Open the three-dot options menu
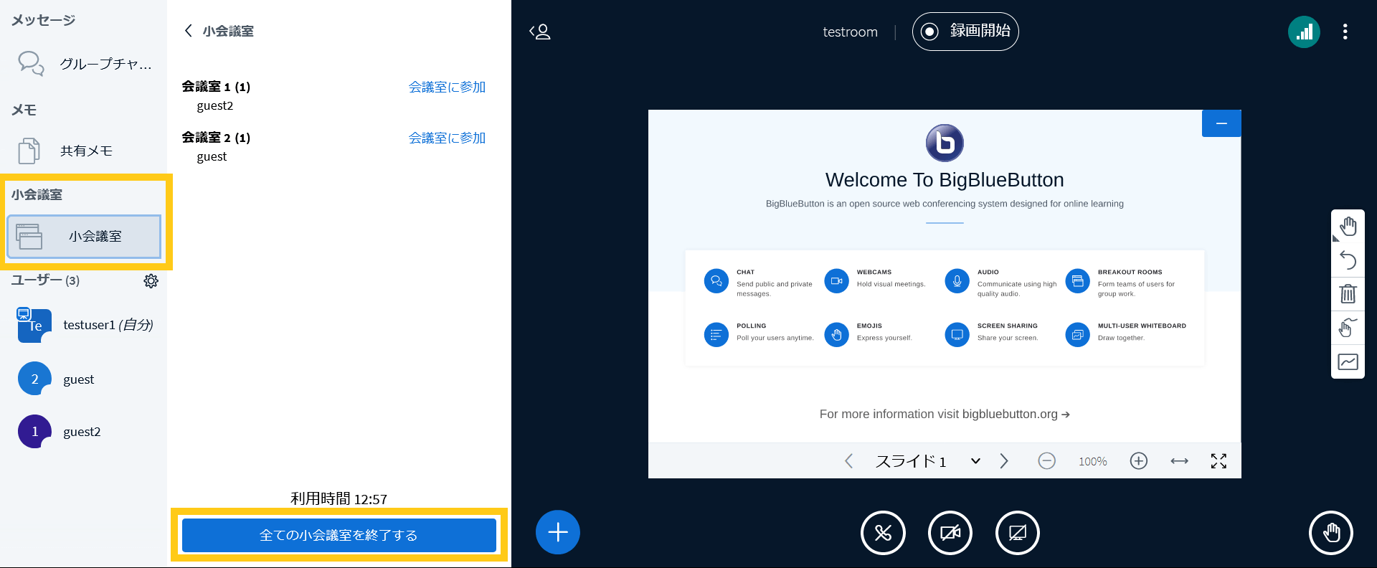This screenshot has height=568, width=1377. pos(1345,32)
